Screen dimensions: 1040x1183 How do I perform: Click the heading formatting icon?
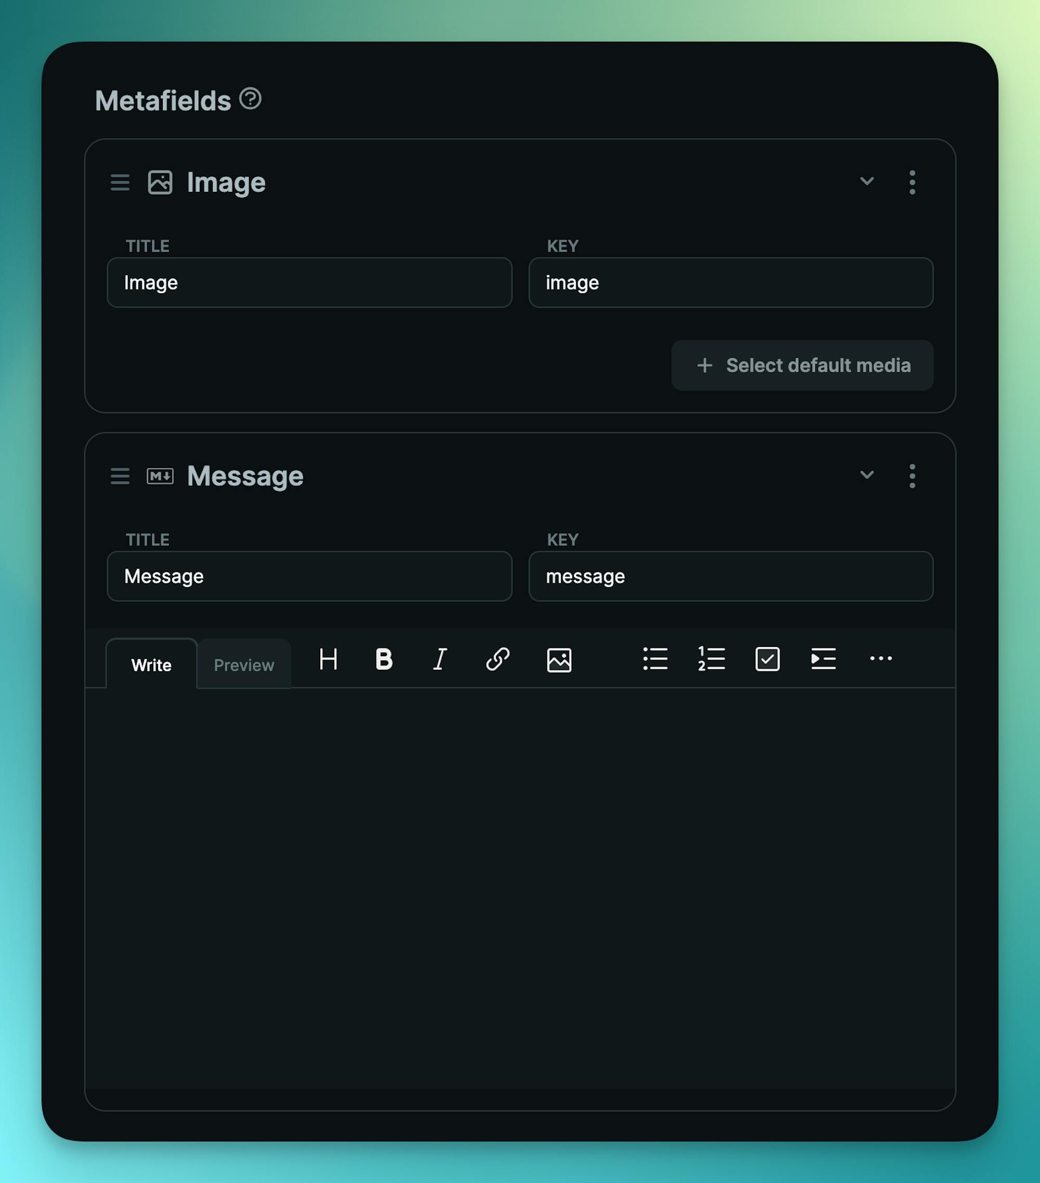pos(328,660)
